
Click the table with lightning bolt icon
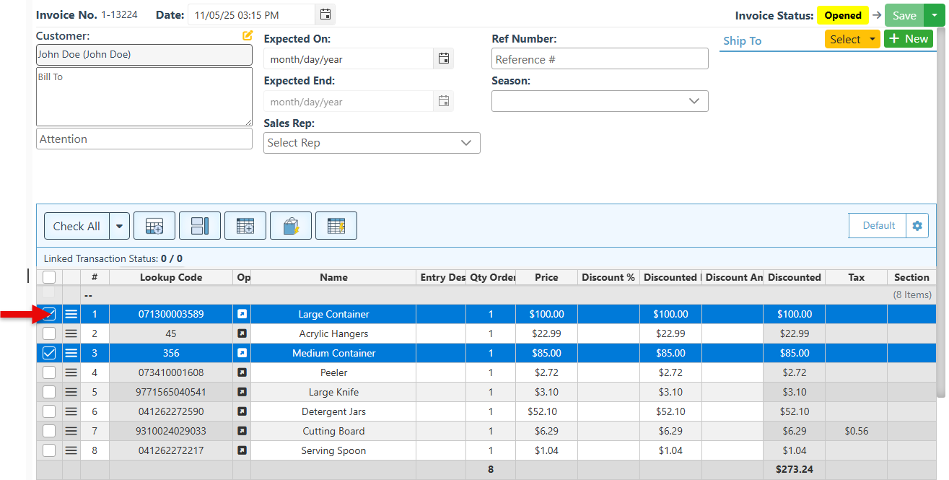pyautogui.click(x=336, y=226)
